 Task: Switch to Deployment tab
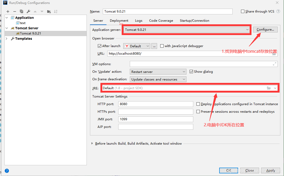119,21
